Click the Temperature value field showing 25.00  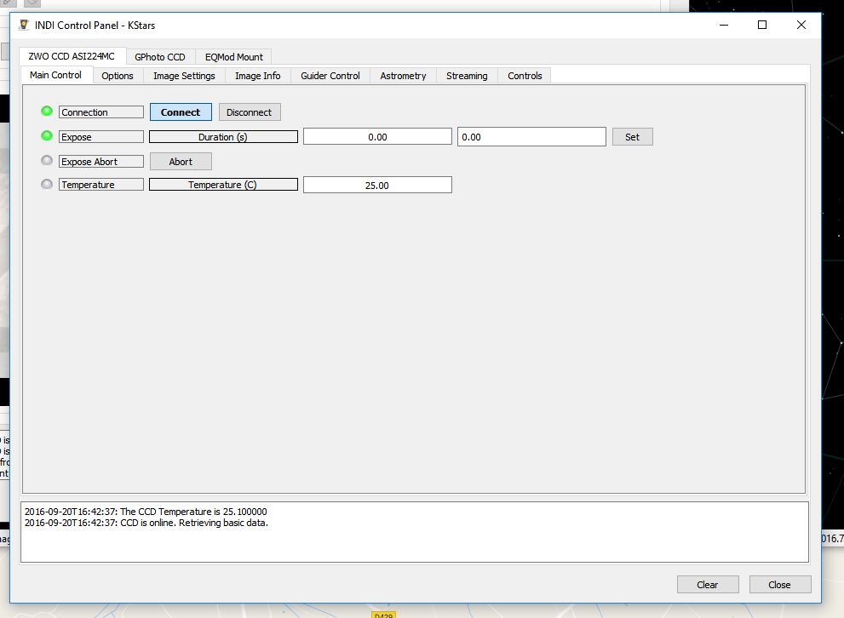[x=377, y=185]
